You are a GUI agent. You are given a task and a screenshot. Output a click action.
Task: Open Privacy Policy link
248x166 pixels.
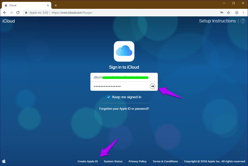coord(137,161)
